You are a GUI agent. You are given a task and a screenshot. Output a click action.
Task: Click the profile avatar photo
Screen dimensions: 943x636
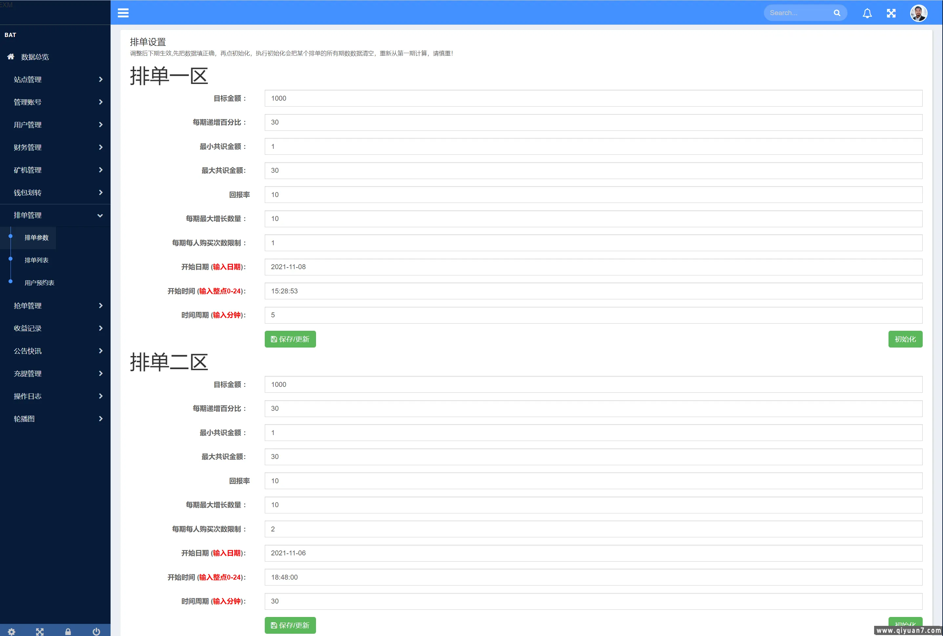919,12
